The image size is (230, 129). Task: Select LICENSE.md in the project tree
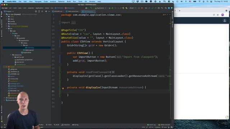(15, 74)
